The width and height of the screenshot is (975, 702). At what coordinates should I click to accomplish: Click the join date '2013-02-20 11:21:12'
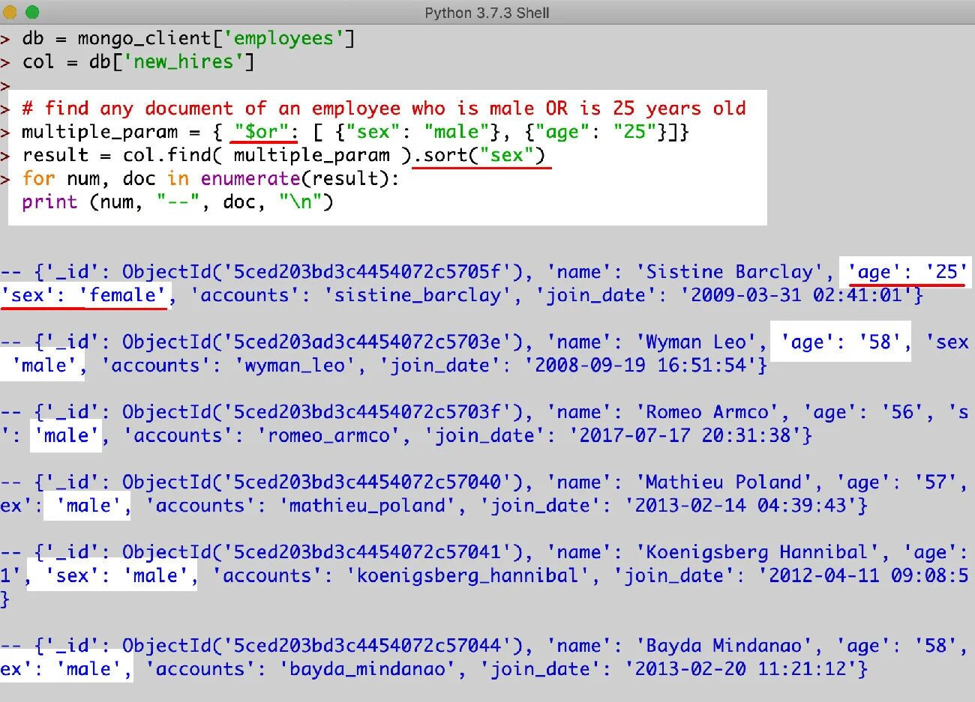click(742, 669)
